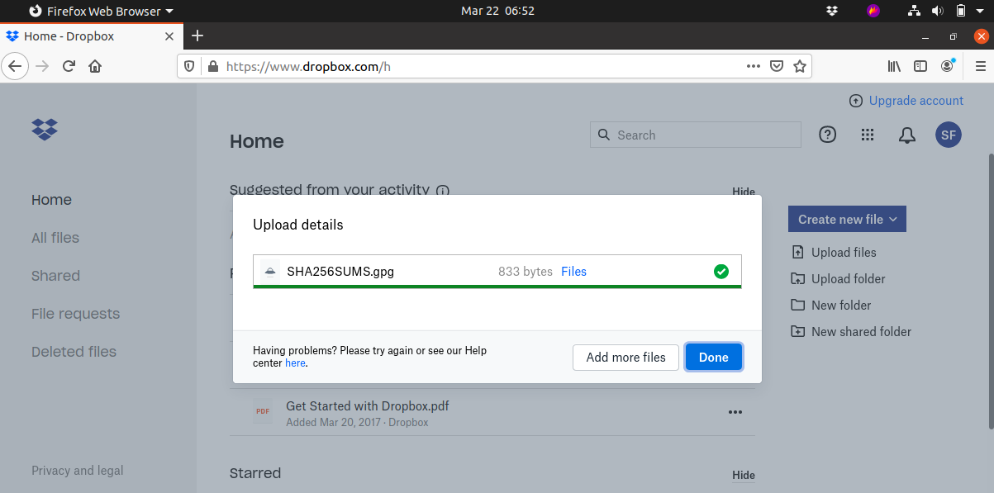Click Save to Pocket icon
This screenshot has height=493, width=994.
pos(776,66)
